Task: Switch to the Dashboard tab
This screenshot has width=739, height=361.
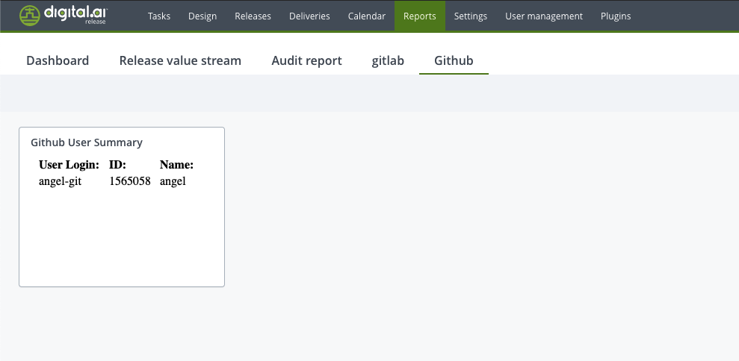Action: (x=58, y=60)
